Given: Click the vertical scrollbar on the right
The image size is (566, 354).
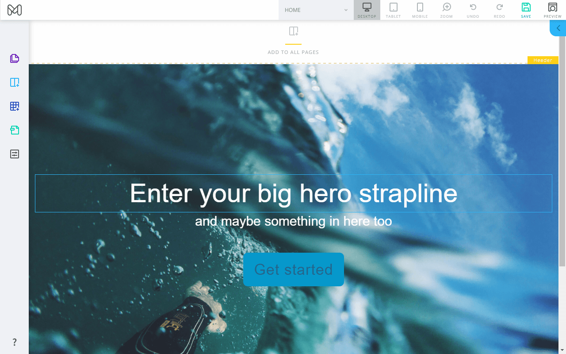Looking at the screenshot, I should (x=562, y=150).
